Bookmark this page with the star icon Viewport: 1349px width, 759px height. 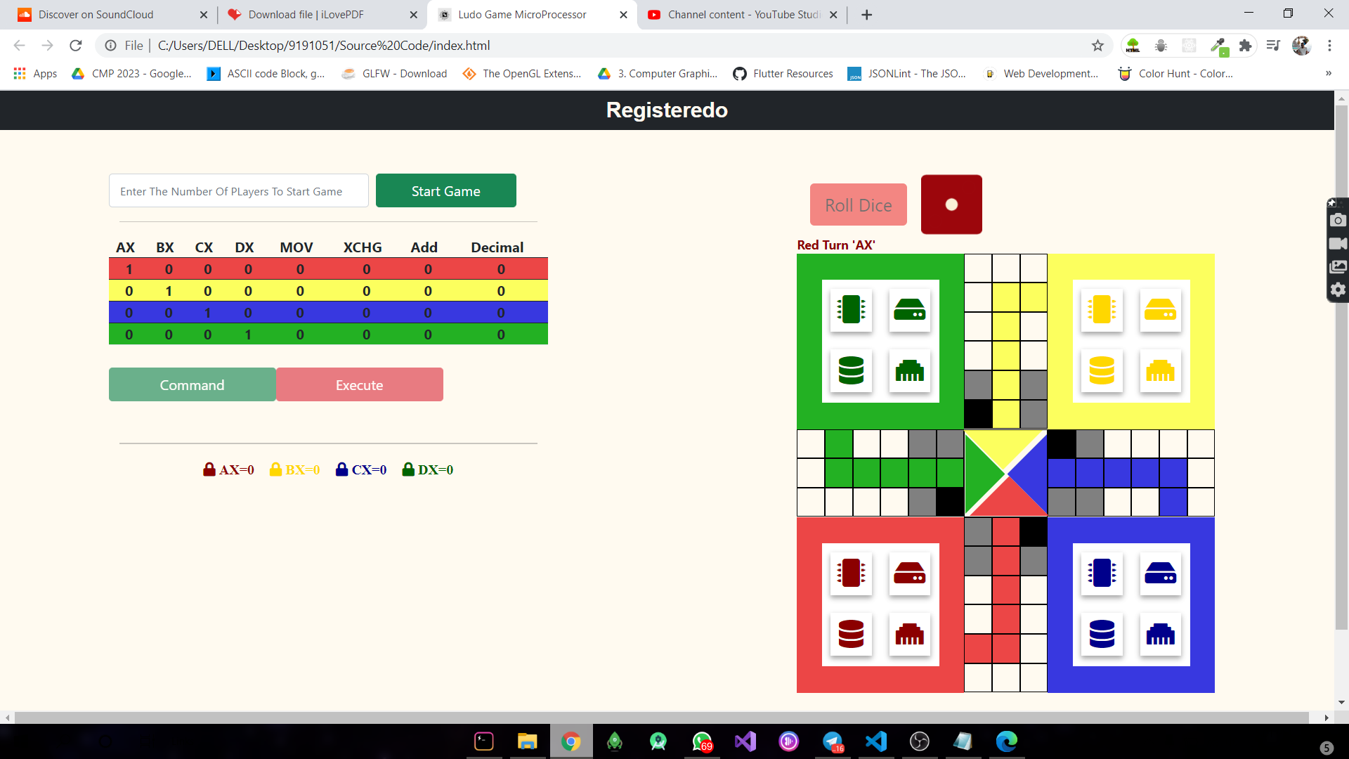point(1097,46)
